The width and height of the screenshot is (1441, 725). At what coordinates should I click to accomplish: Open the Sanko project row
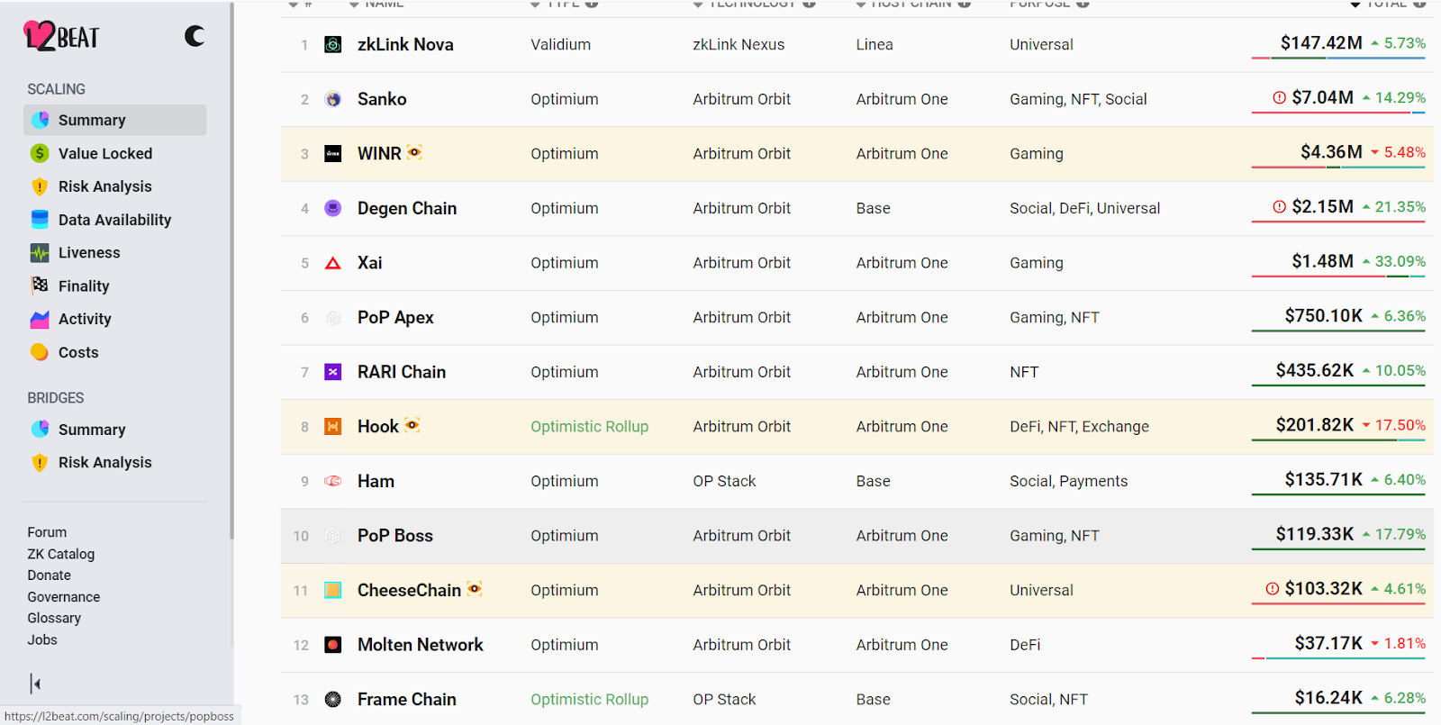[x=856, y=99]
